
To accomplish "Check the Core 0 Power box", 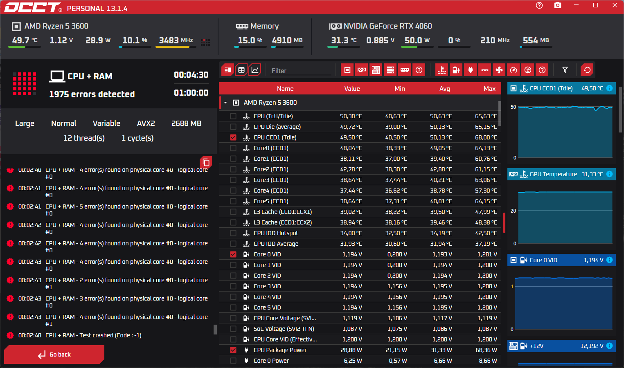I will click(x=233, y=361).
